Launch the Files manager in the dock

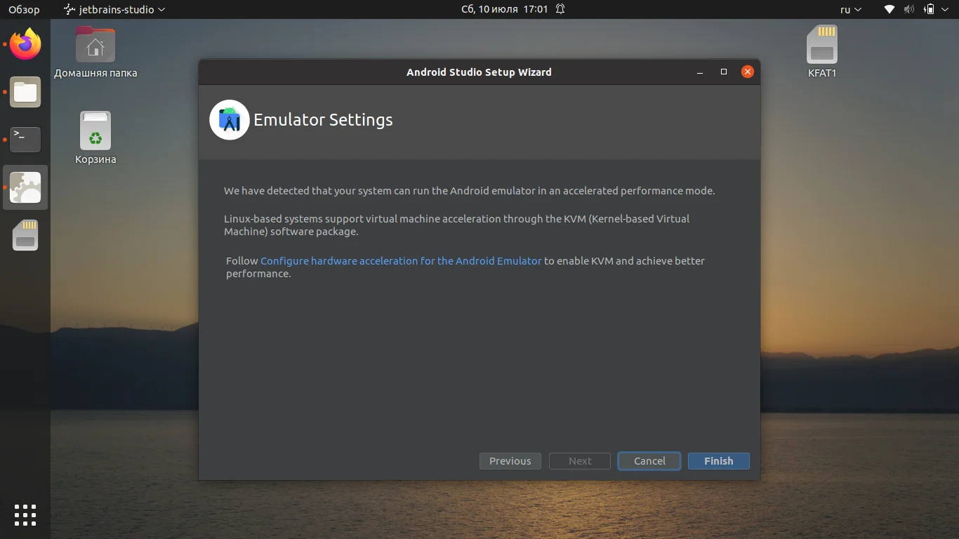(x=25, y=92)
